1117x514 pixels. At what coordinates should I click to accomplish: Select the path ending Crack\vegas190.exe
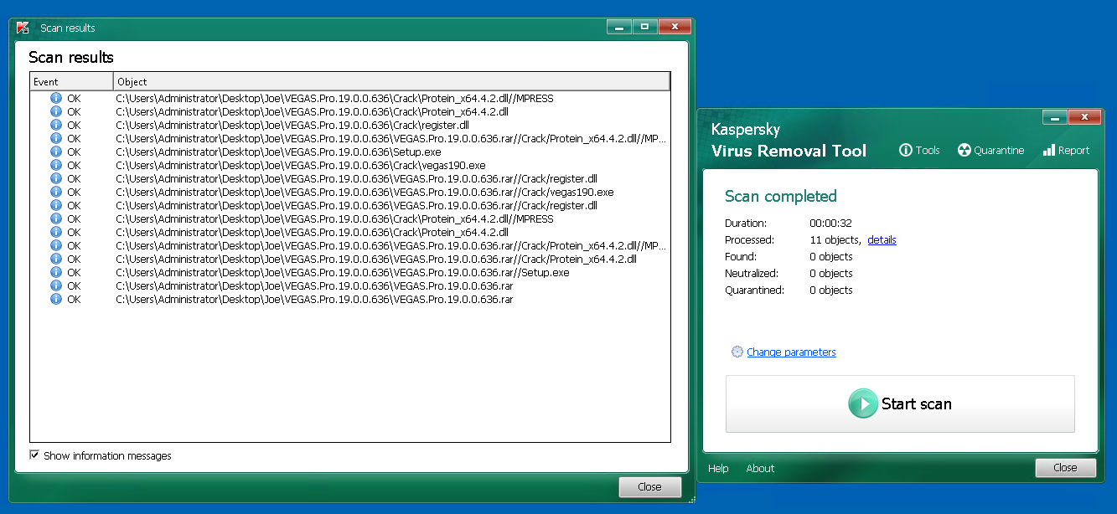tap(301, 165)
